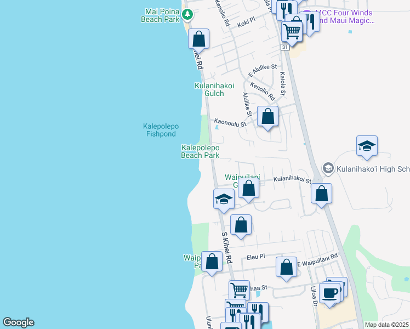Click the Google logo
This screenshot has width=410, height=329.
click(18, 322)
